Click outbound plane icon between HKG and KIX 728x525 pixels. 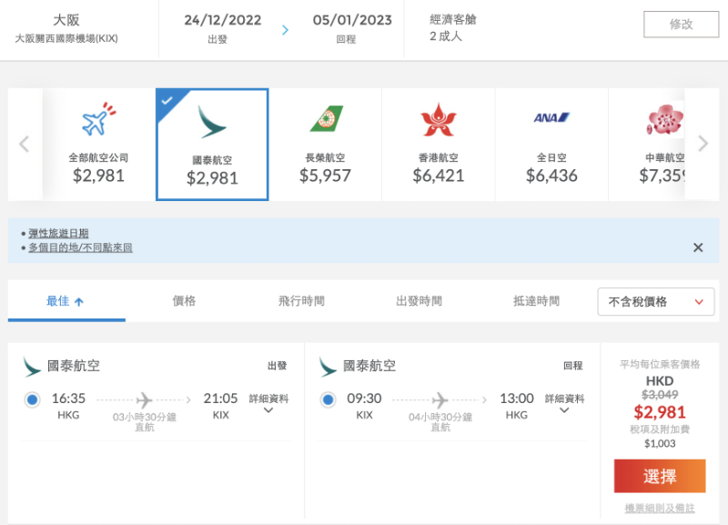(144, 399)
